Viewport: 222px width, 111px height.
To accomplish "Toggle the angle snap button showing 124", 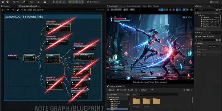I will (186, 10).
